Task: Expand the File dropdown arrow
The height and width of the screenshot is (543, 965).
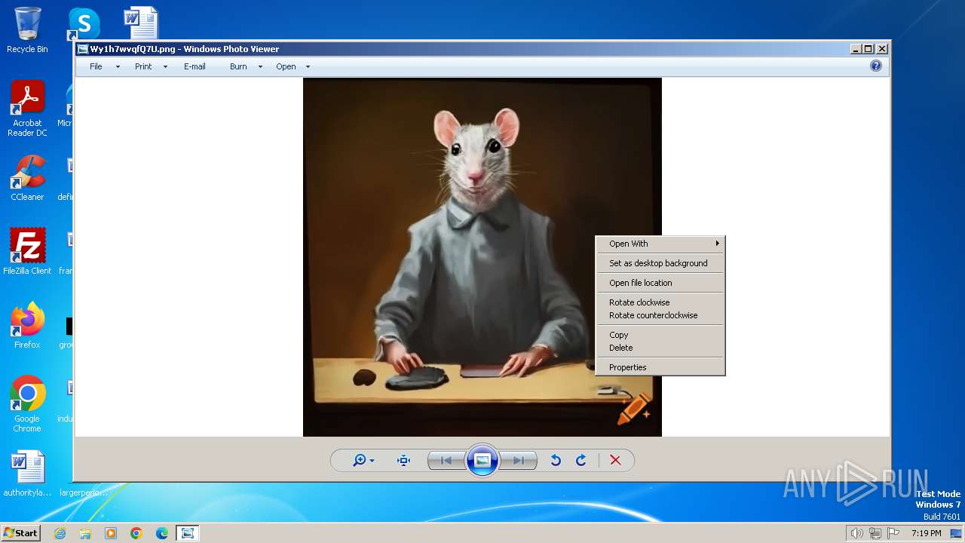Action: pyautogui.click(x=118, y=66)
